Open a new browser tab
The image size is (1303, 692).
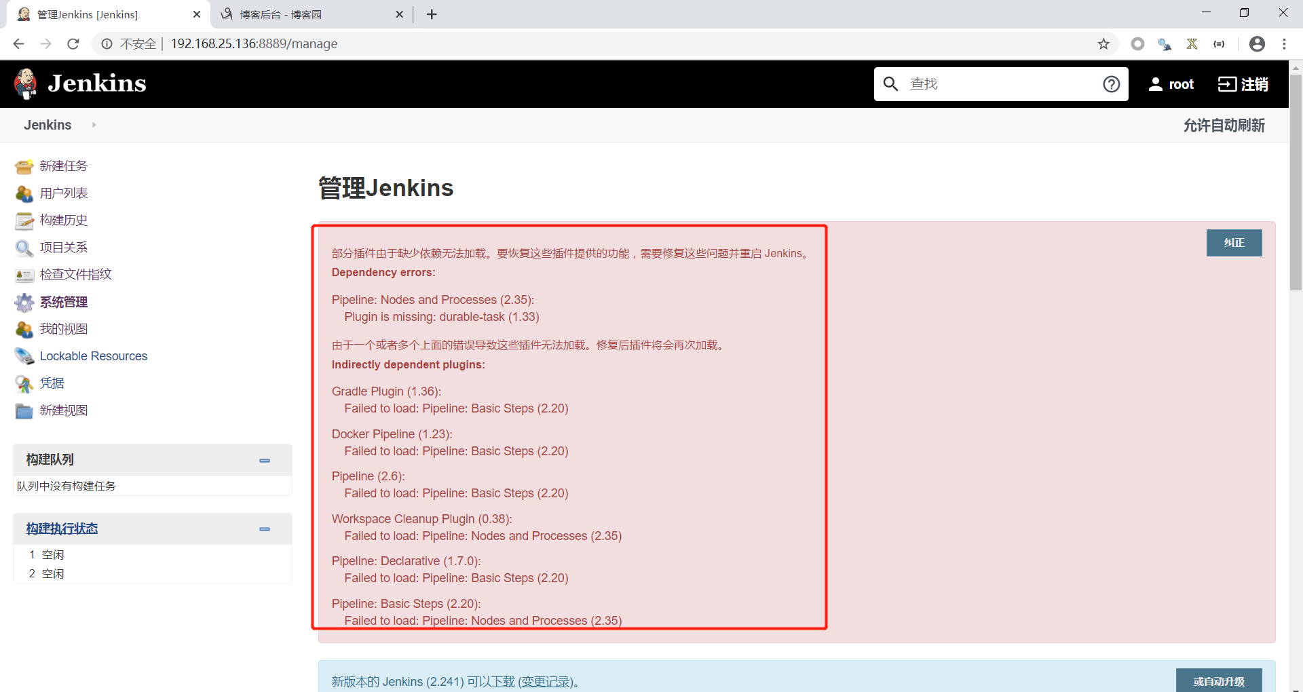click(x=432, y=14)
